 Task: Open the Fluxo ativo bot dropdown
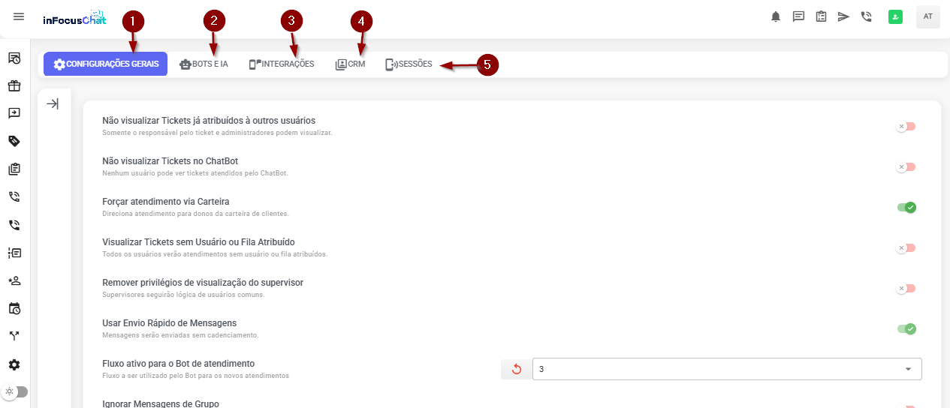[726, 369]
